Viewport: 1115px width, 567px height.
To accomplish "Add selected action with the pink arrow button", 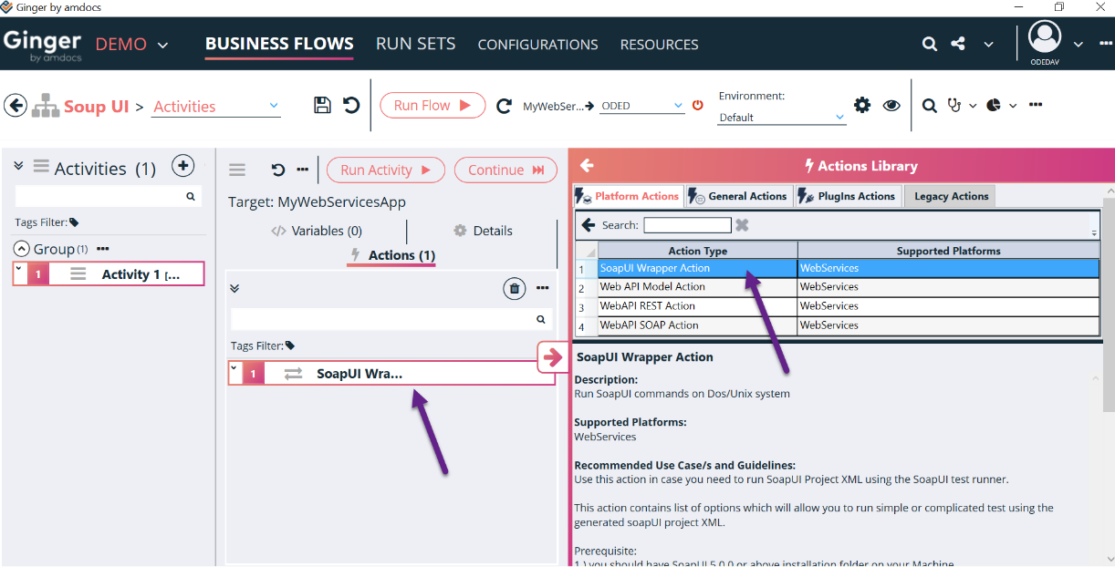I will pyautogui.click(x=551, y=357).
